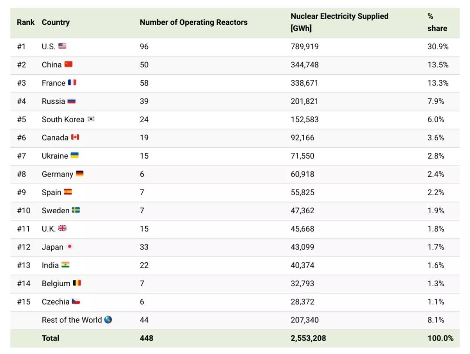The width and height of the screenshot is (470, 354).
Task: Click the globe icon beside Rest of the World
Action: [108, 320]
